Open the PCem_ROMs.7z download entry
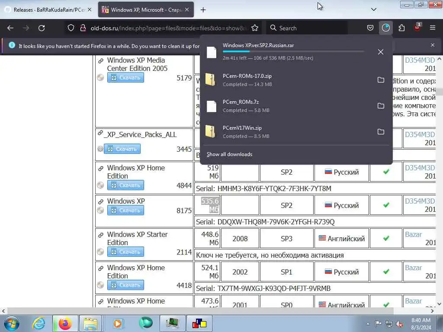This screenshot has height=332, width=443. [x=288, y=106]
